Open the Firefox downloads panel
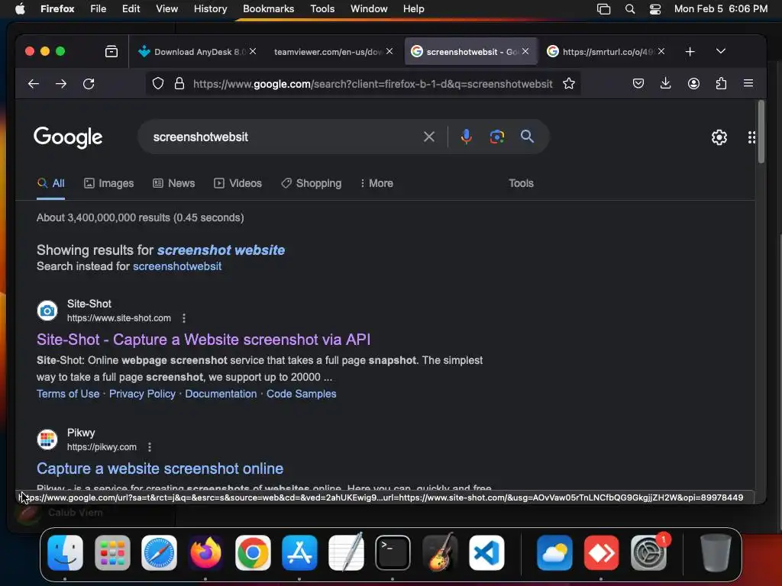The height and width of the screenshot is (586, 782). [x=665, y=84]
